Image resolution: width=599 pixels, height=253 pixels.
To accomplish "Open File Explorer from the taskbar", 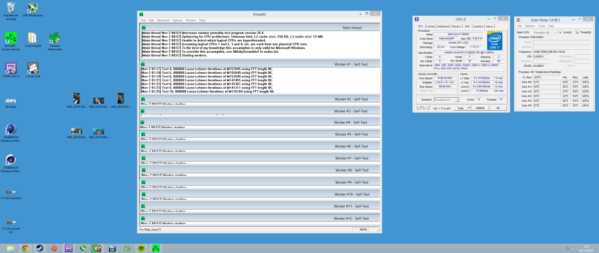I will 11,248.
